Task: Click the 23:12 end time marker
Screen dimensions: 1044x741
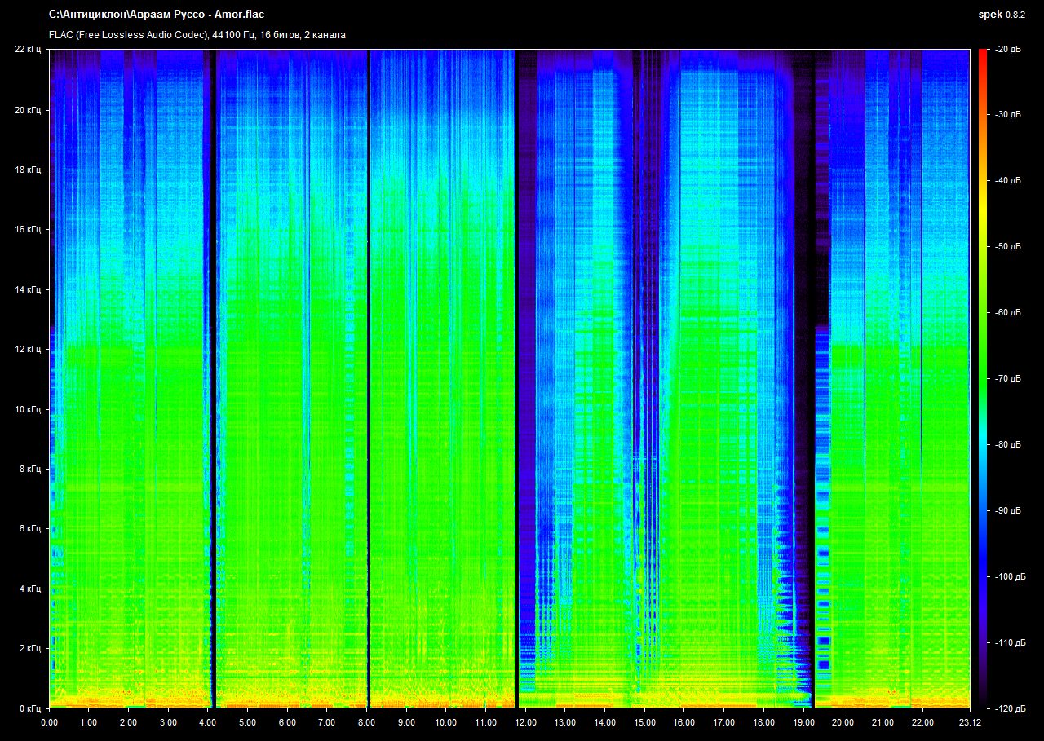Action: pos(970,722)
